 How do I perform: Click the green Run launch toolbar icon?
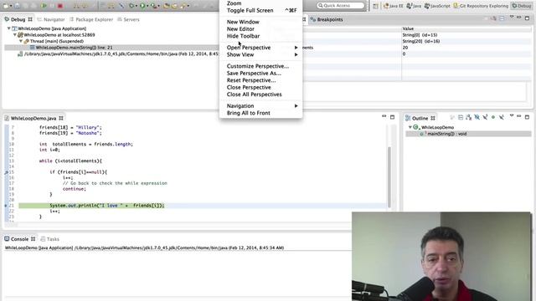(142, 6)
